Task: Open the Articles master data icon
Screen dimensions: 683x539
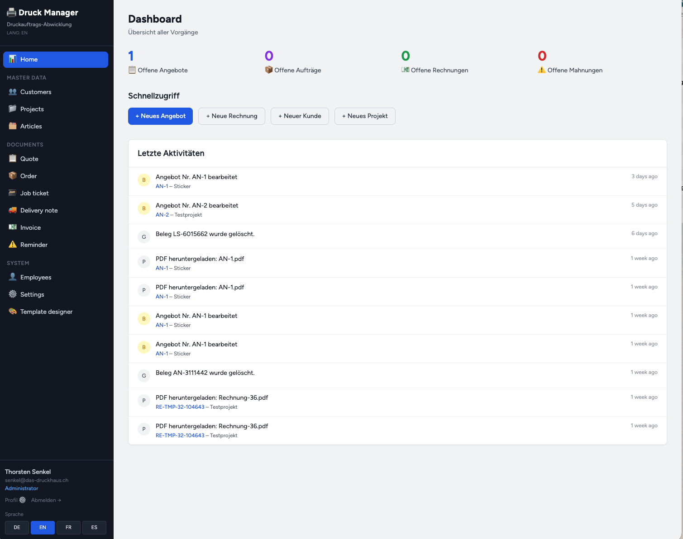Action: (x=13, y=126)
